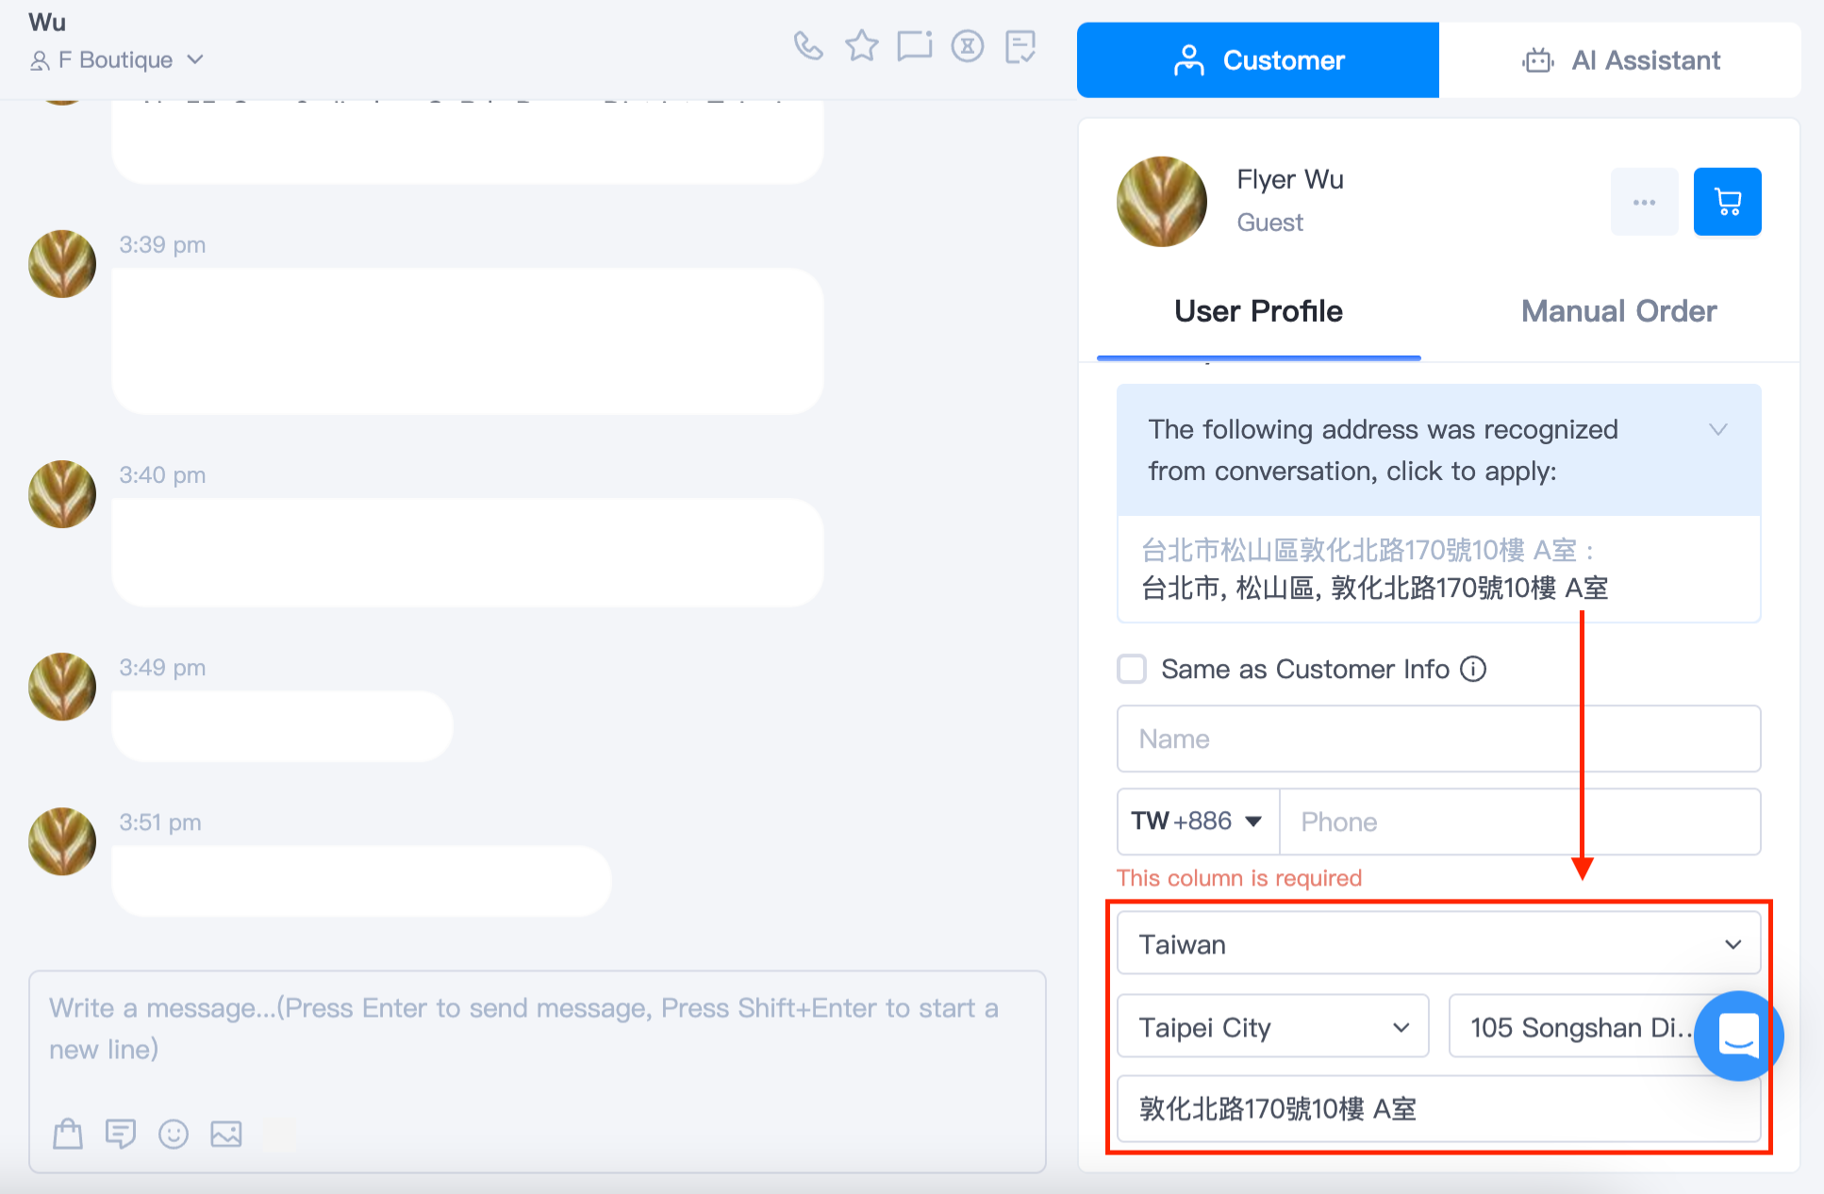Click Flyer Wu's profile avatar in customer panel
Image resolution: width=1824 pixels, height=1194 pixels.
tap(1161, 201)
